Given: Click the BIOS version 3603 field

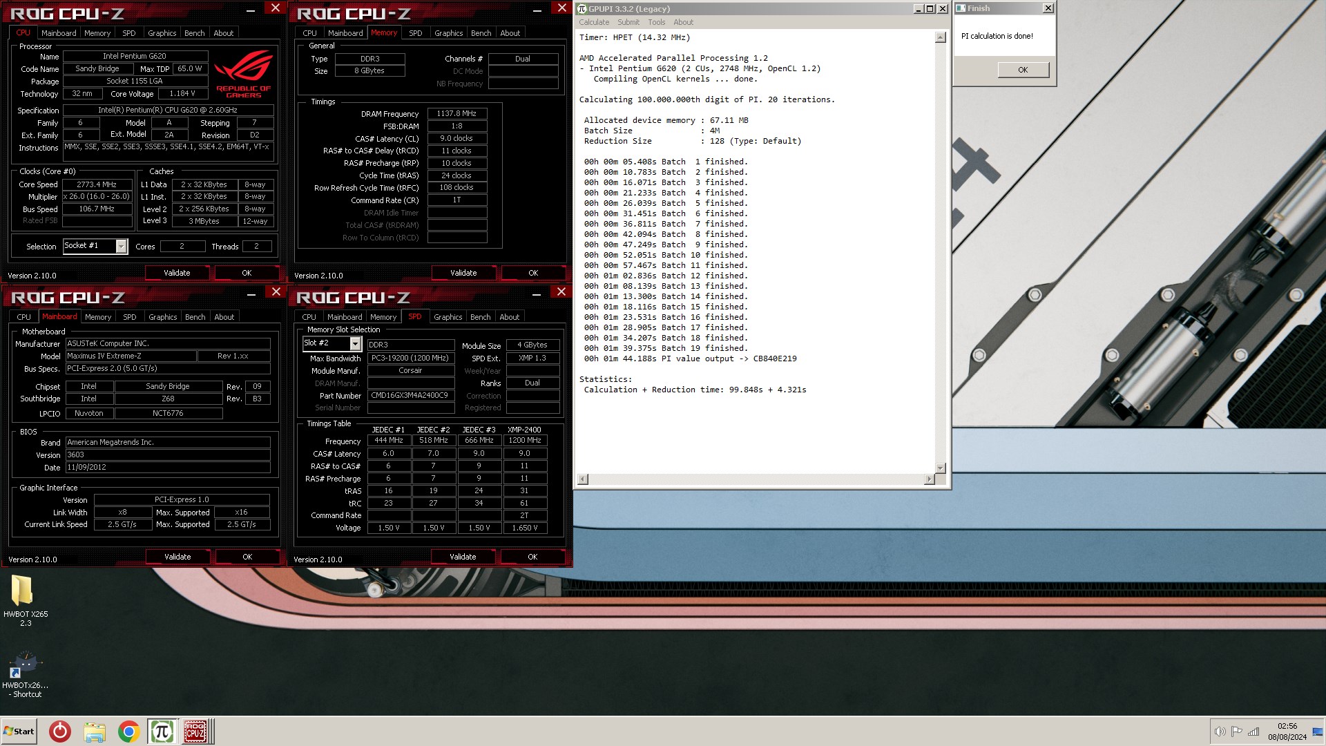Looking at the screenshot, I should pyautogui.click(x=168, y=455).
